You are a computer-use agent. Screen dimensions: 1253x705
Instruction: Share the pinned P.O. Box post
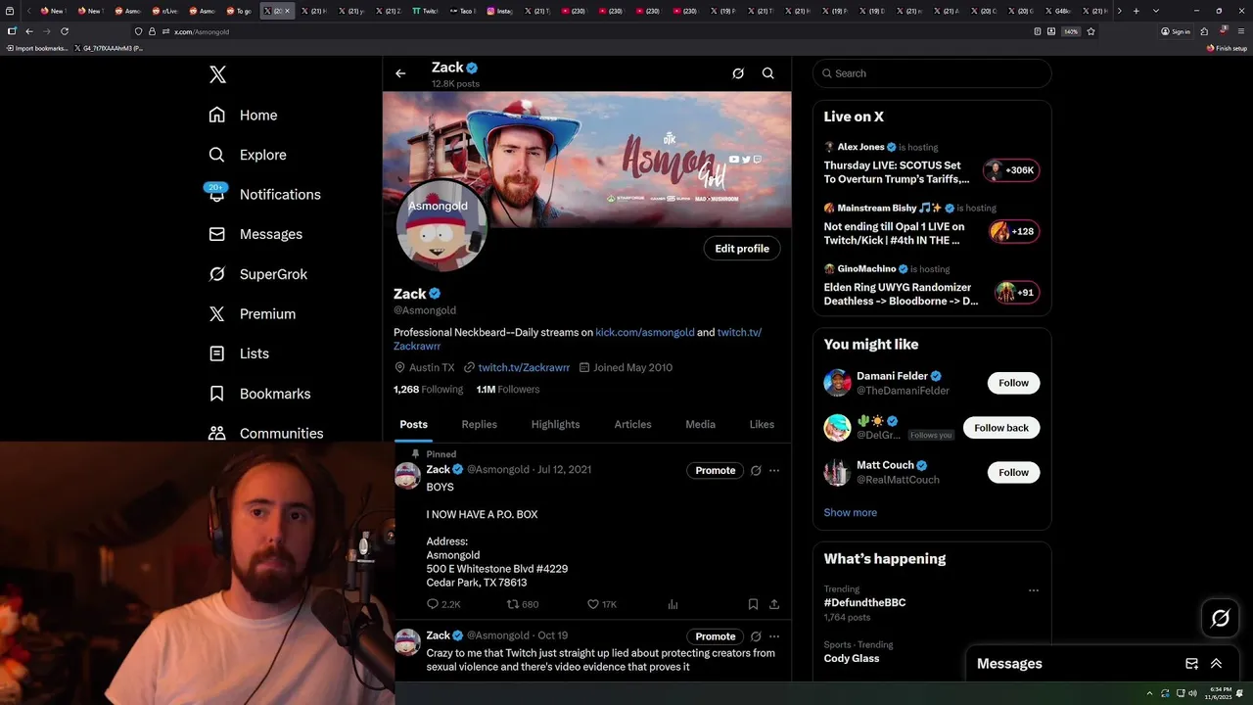tap(774, 605)
